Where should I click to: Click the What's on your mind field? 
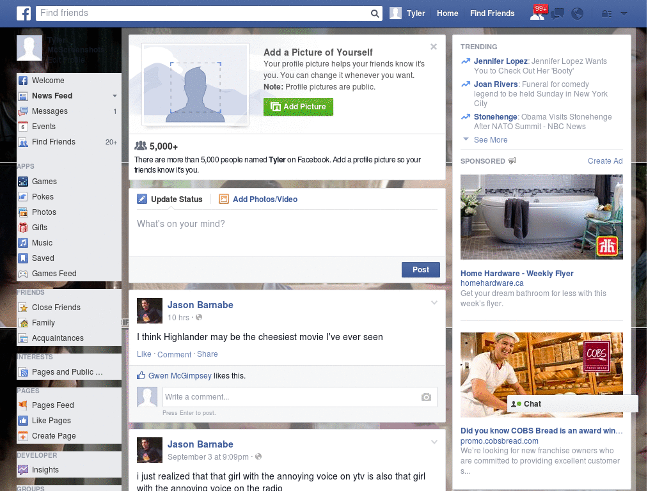287,233
